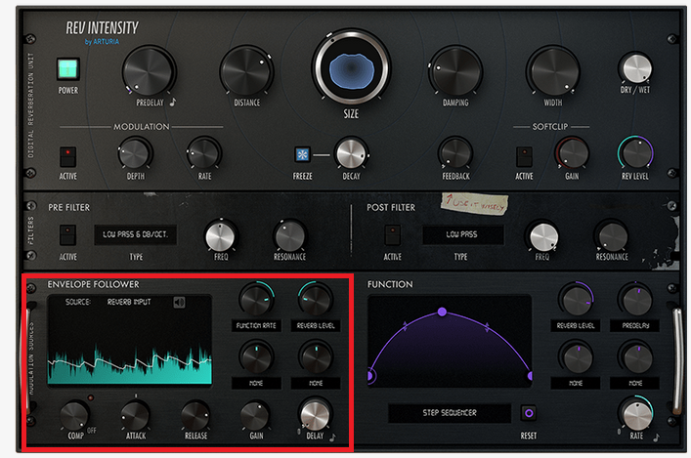Toggle the envelope follower speaker monitor icon
Image resolution: width=691 pixels, height=458 pixels.
(179, 302)
